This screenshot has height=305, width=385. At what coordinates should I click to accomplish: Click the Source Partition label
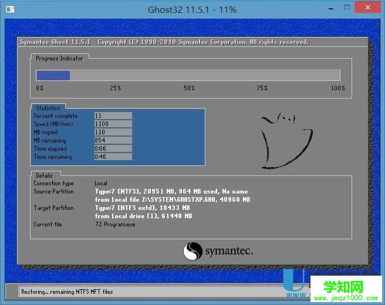(54, 191)
